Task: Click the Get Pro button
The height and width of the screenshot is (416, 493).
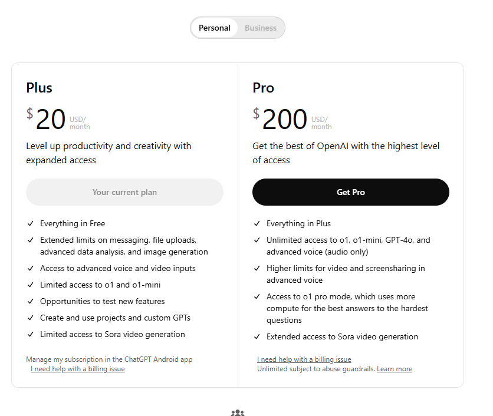Action: pos(351,192)
